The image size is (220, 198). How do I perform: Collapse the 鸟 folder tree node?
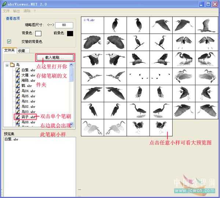pyautogui.click(x=7, y=65)
